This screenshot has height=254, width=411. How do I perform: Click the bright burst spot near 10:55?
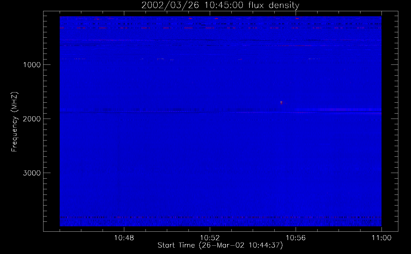point(282,103)
